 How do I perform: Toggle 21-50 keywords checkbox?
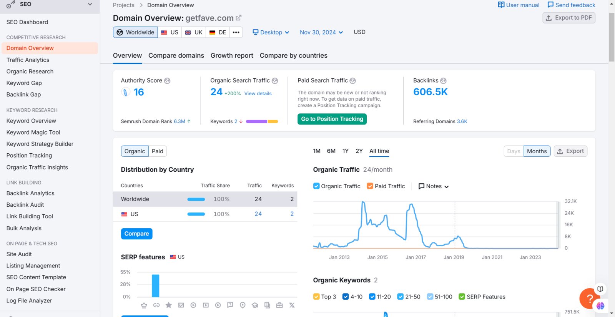point(401,297)
